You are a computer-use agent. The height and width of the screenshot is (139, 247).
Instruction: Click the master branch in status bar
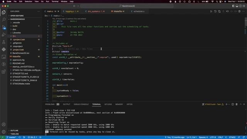tap(11, 137)
